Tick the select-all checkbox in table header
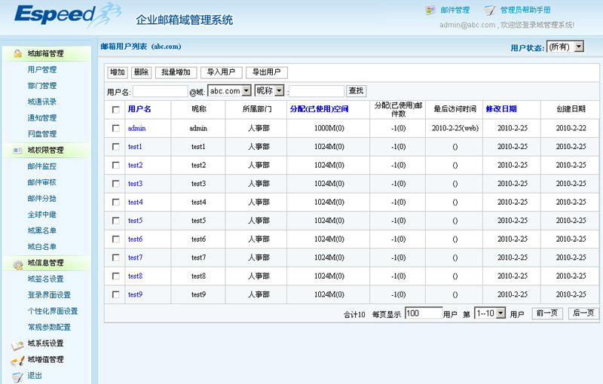Viewport: 603px width, 384px height. (115, 110)
